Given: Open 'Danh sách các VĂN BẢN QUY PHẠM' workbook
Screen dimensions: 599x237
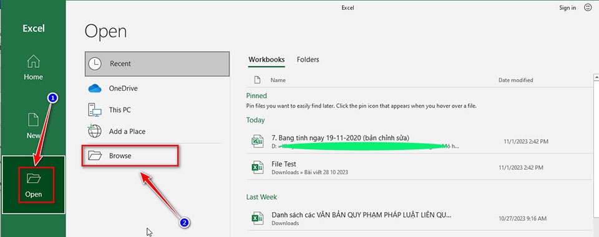Looking at the screenshot, I should click(x=419, y=218).
